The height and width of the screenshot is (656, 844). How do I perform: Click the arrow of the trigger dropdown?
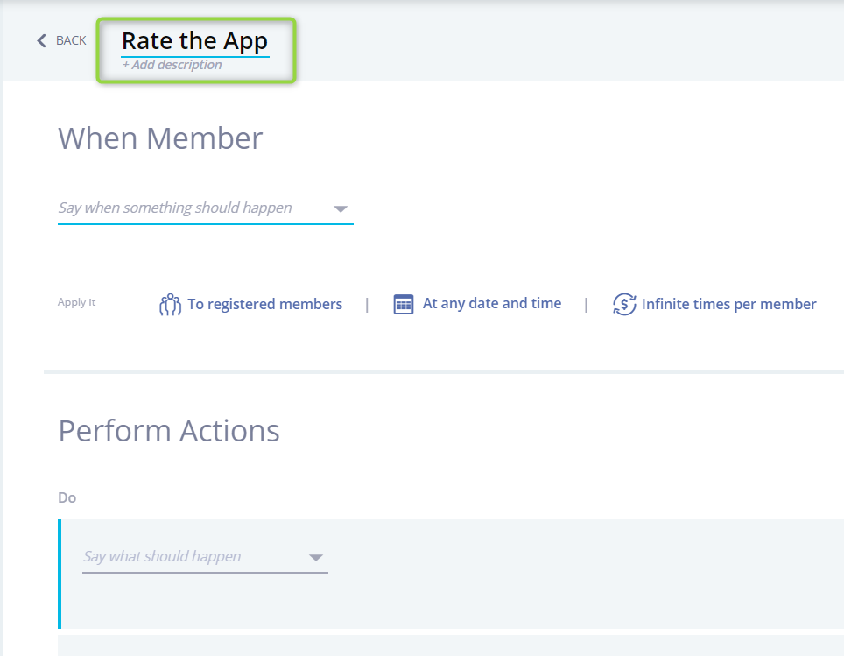341,209
